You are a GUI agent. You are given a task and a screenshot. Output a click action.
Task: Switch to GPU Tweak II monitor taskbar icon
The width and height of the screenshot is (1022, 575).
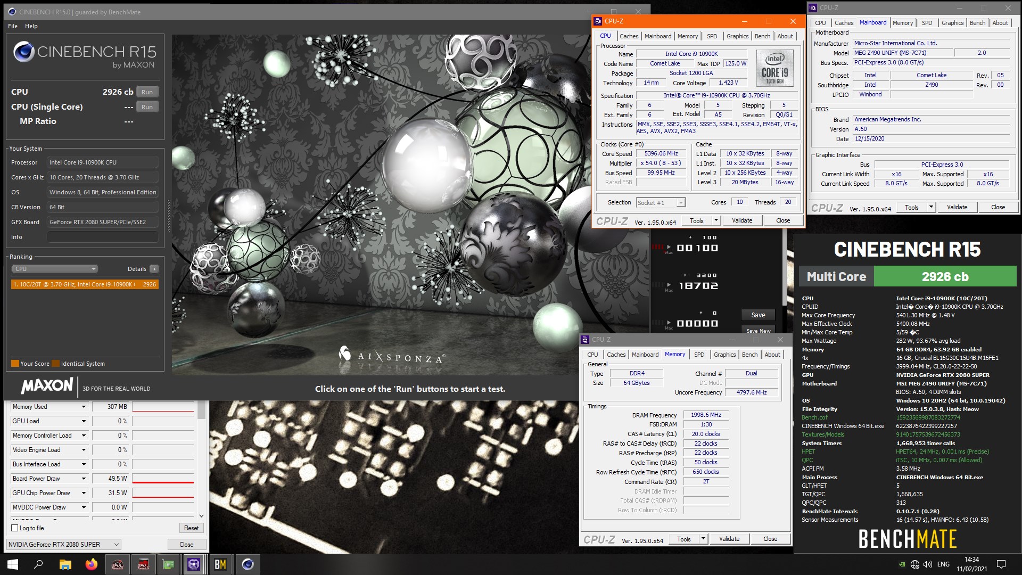143,564
